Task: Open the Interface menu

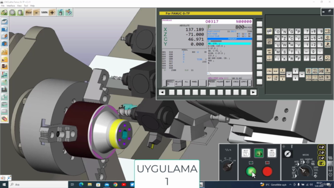Action: click(x=10, y=6)
